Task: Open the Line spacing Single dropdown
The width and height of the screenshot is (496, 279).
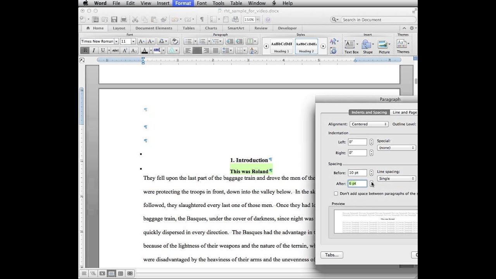Action: coord(396,179)
